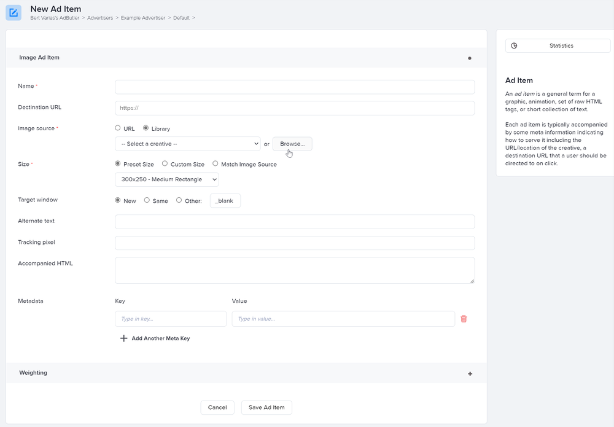The width and height of the screenshot is (614, 427).
Task: Choose the Preset Size radio option
Action: 117,163
